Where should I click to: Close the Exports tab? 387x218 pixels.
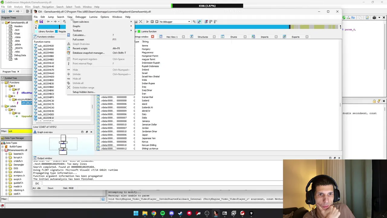pos(307,37)
